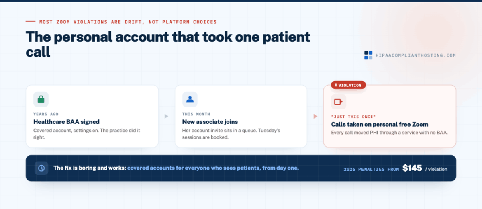Viewport: 482px width, 209px height.
Task: Click the red arrow before the violation card
Action: (x=315, y=117)
